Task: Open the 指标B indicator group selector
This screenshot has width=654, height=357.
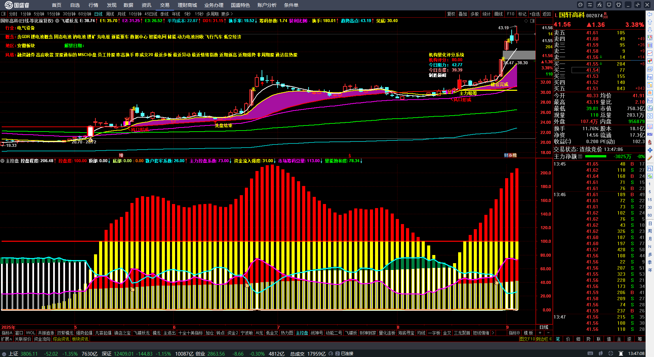Action: pyautogui.click(x=514, y=333)
